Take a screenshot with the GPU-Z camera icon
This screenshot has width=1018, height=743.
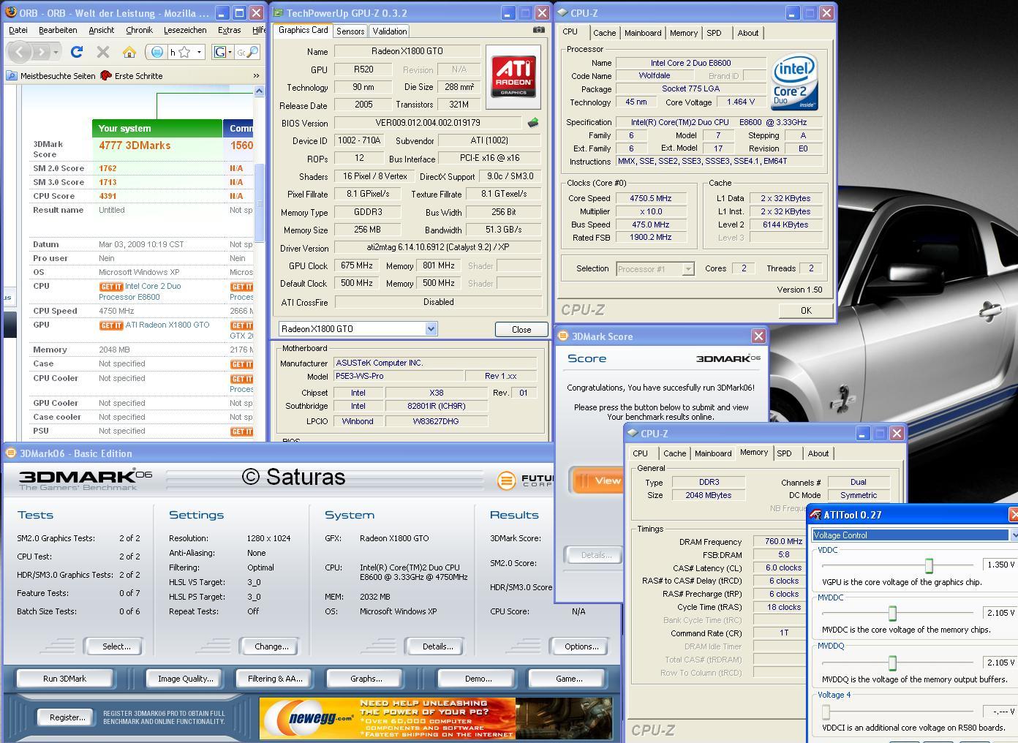pyautogui.click(x=538, y=30)
